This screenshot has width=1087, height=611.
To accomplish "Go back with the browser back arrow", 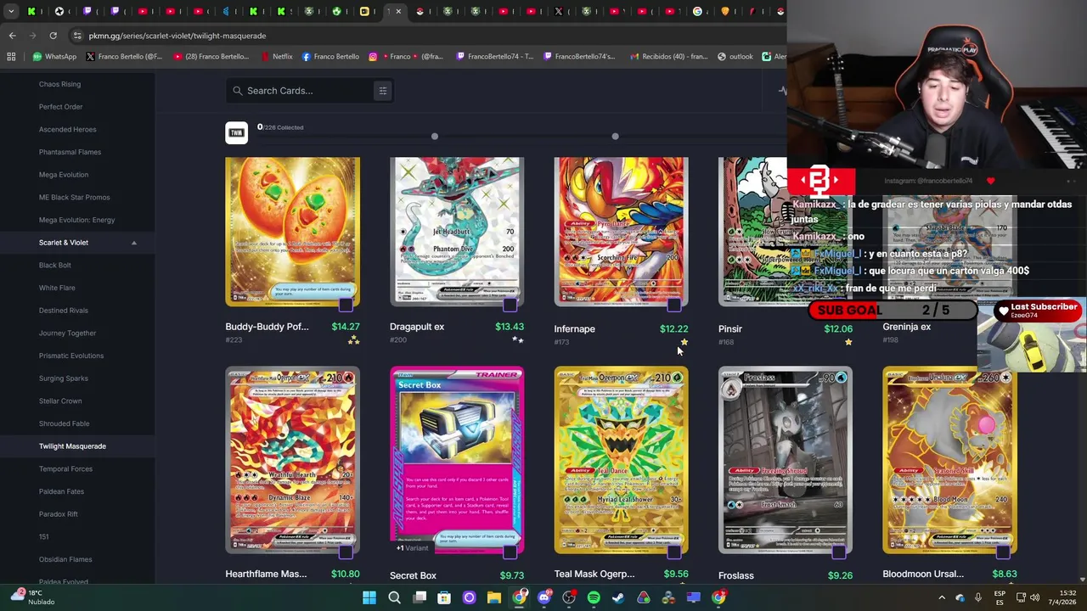I will pos(12,36).
